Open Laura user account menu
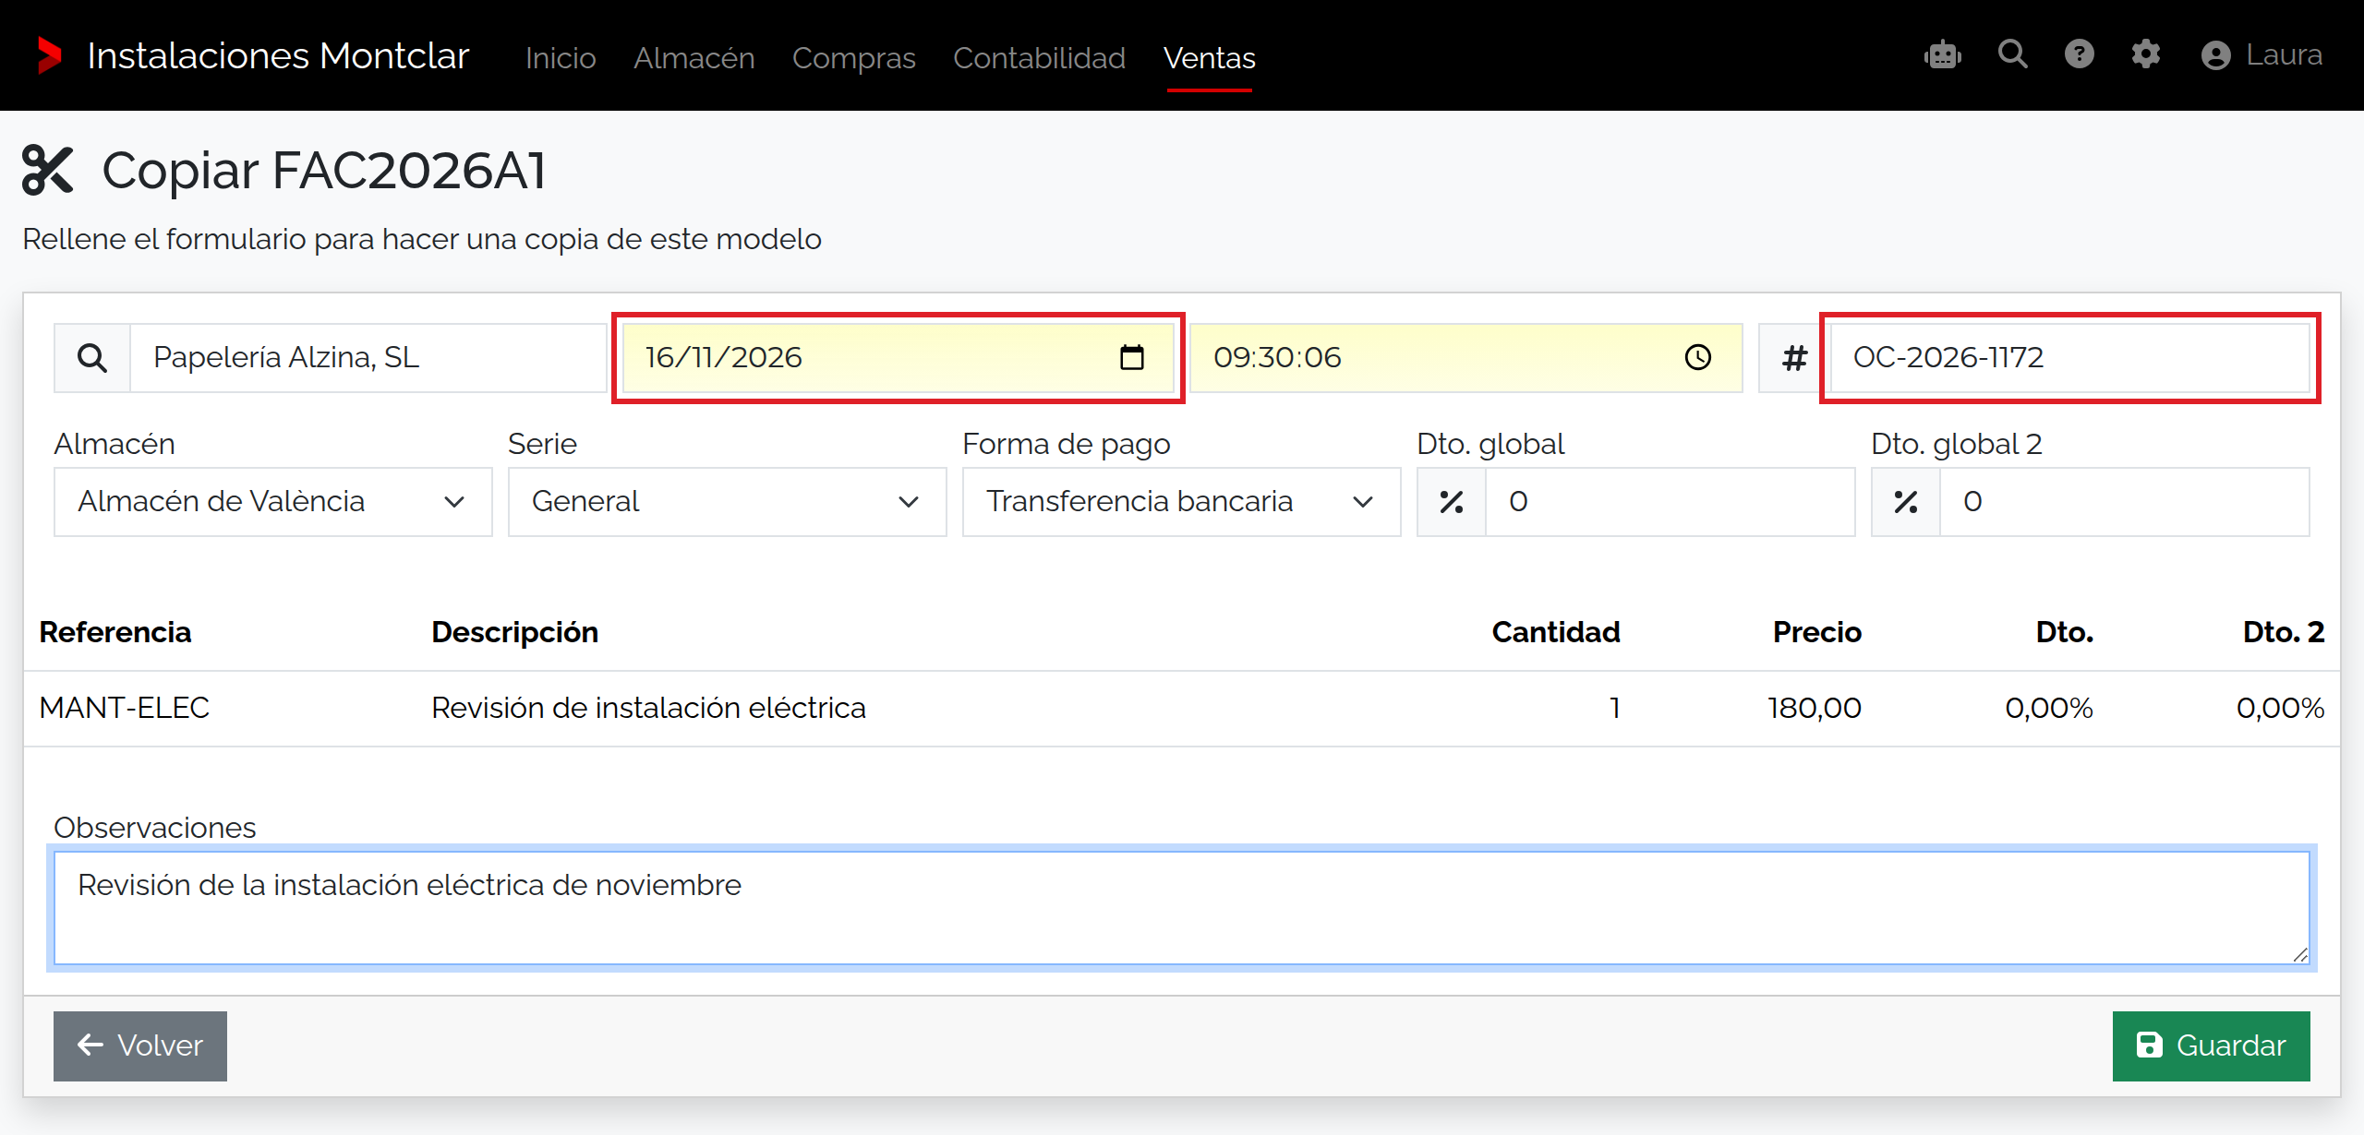 (2261, 54)
